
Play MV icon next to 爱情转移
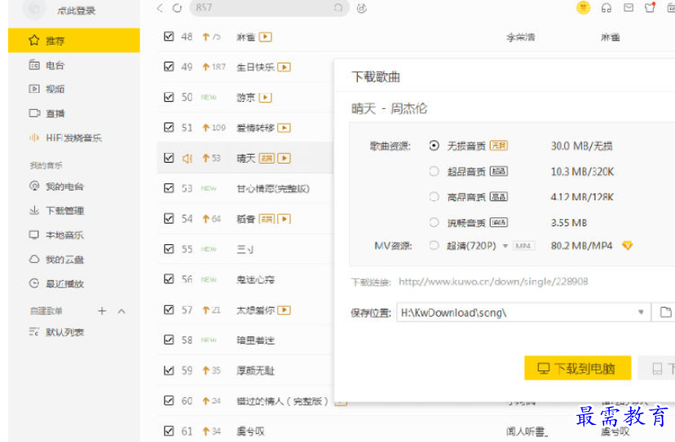(285, 128)
